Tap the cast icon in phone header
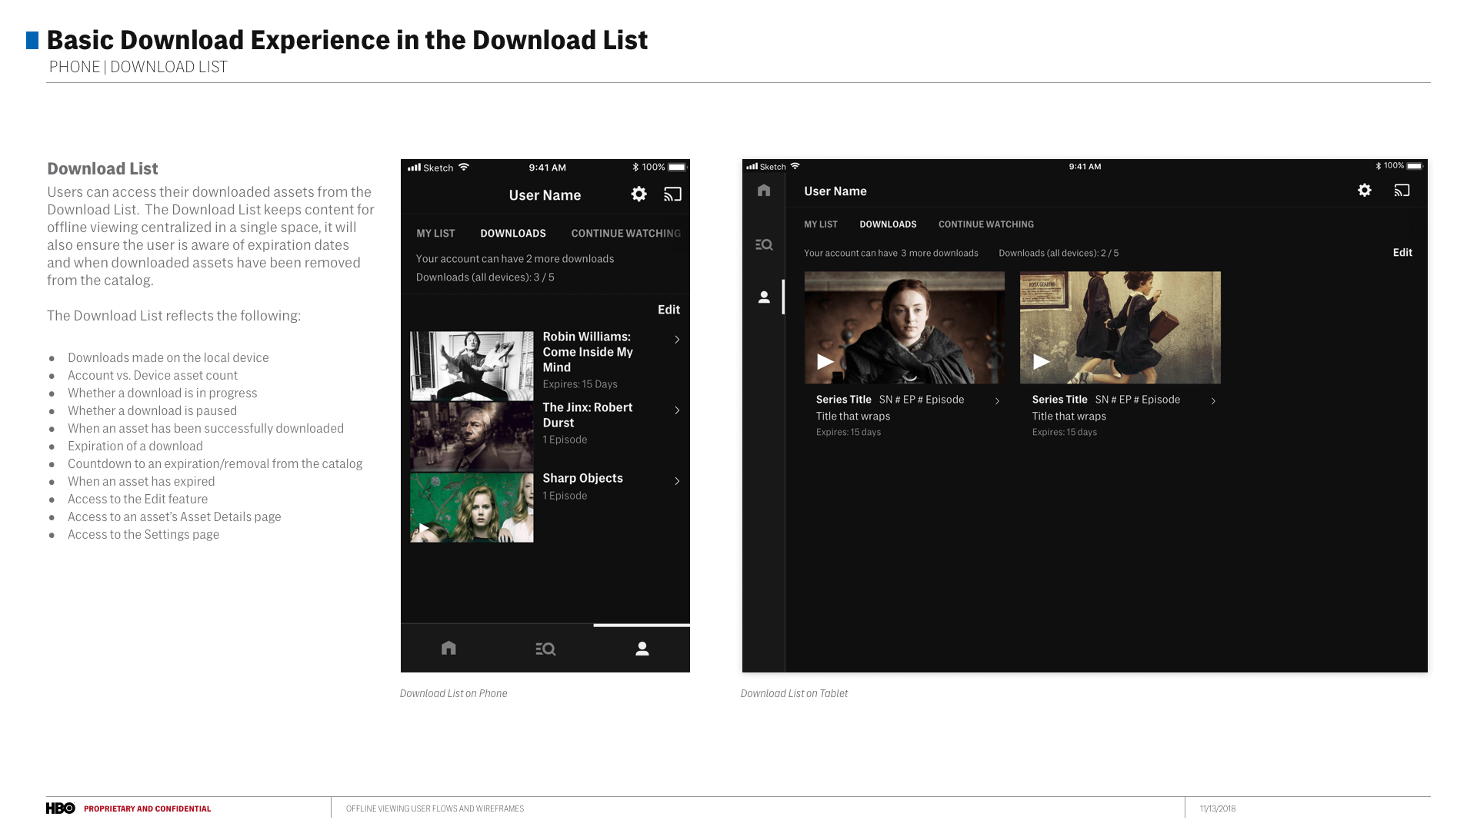 tap(672, 194)
